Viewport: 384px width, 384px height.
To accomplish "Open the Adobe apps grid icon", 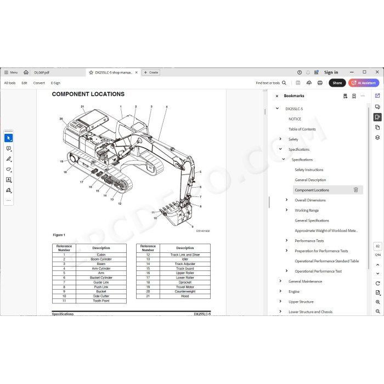I will [x=317, y=72].
